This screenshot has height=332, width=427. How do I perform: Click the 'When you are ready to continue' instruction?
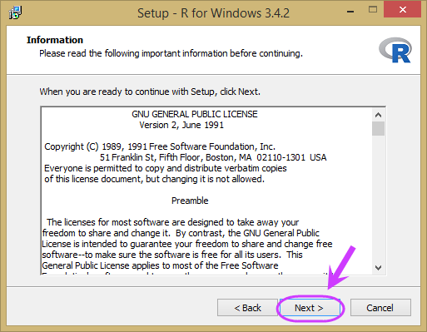pyautogui.click(x=150, y=92)
